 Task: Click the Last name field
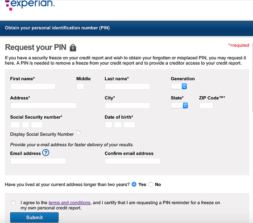[128, 86]
